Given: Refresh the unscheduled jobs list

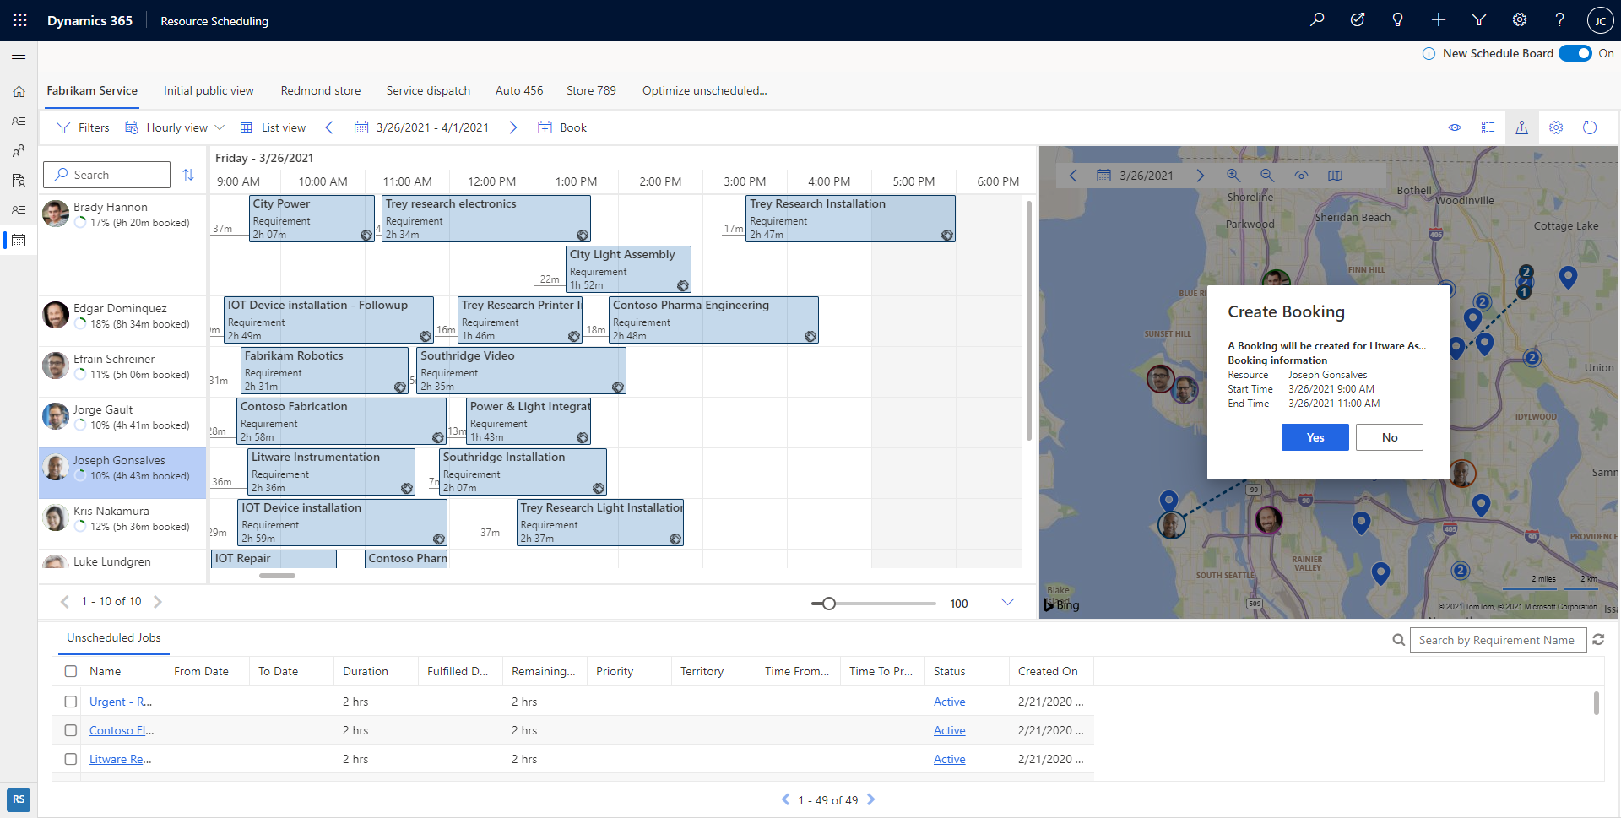Looking at the screenshot, I should point(1598,640).
